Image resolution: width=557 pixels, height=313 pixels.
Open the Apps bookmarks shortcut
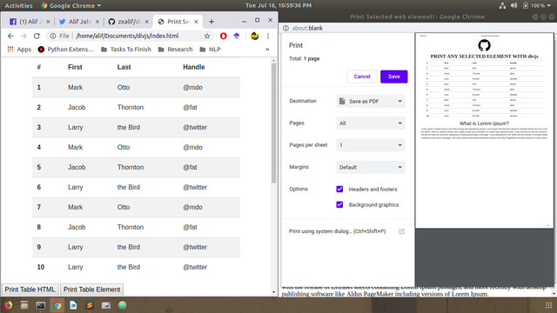pos(19,50)
